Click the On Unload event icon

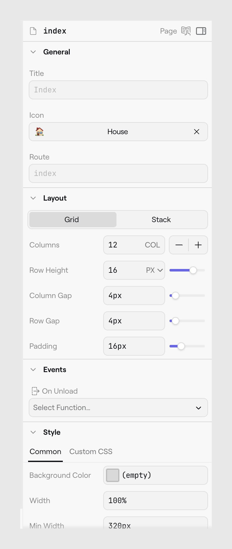click(x=34, y=391)
